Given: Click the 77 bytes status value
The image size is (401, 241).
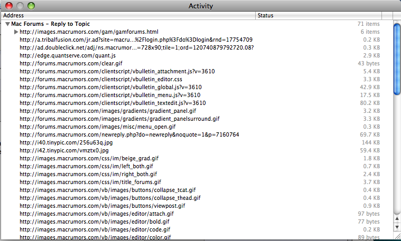Looking at the screenshot, I should (x=369, y=222).
